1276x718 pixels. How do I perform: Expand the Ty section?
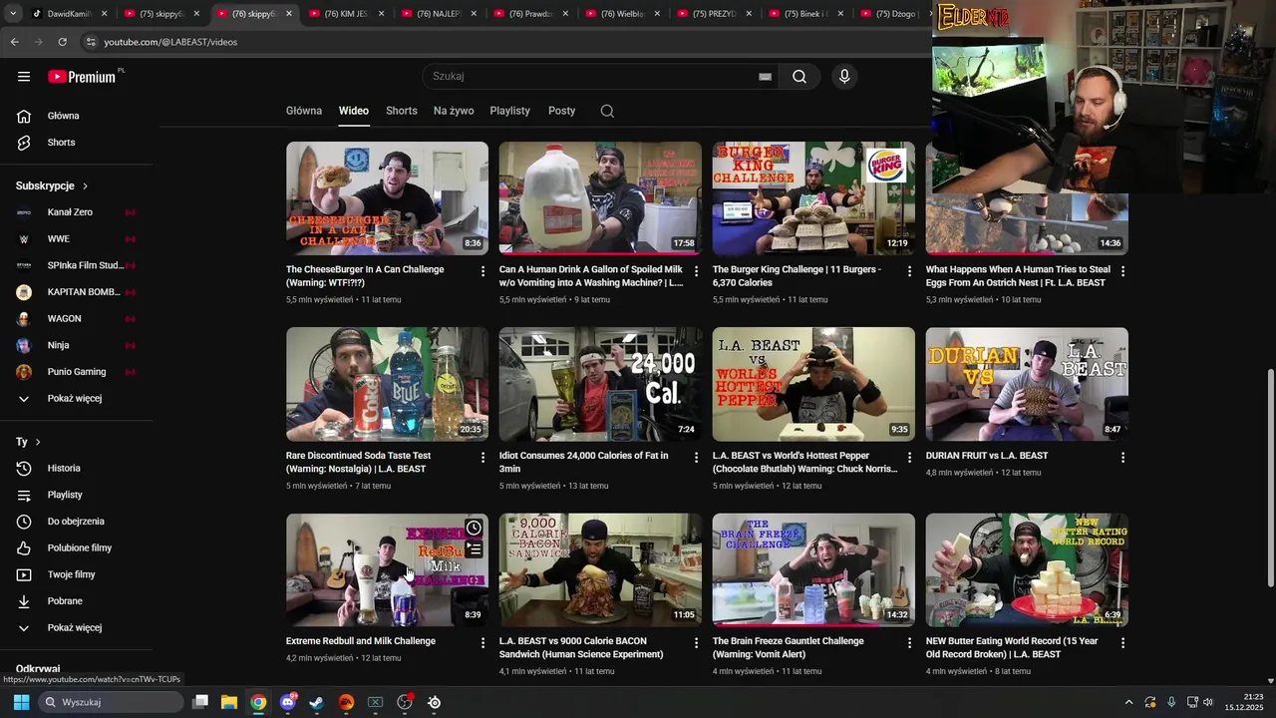pyautogui.click(x=28, y=442)
